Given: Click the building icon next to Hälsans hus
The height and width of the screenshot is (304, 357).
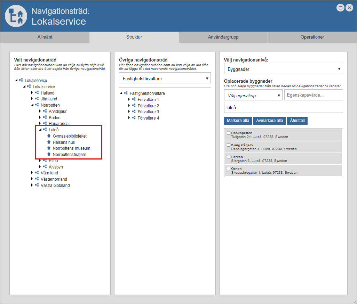Looking at the screenshot, I should click(x=49, y=142).
